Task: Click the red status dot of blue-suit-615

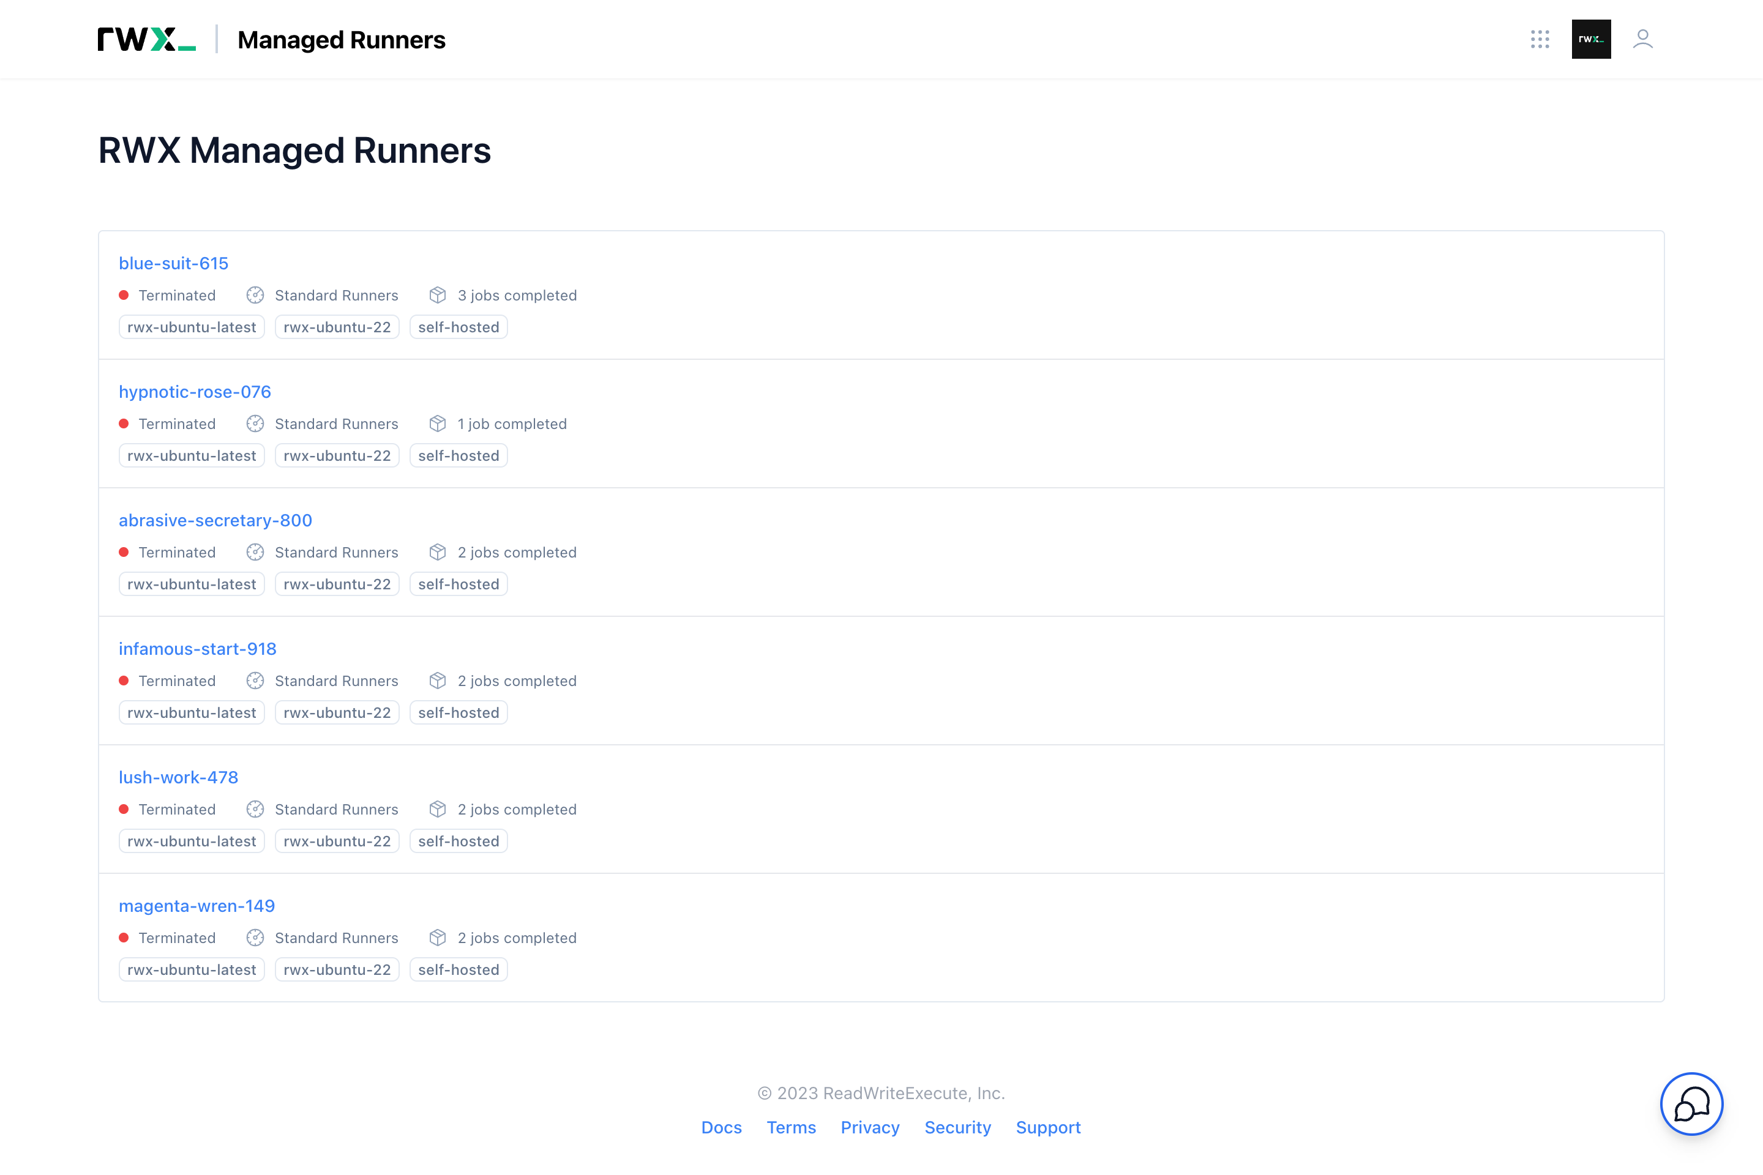Action: pos(124,295)
